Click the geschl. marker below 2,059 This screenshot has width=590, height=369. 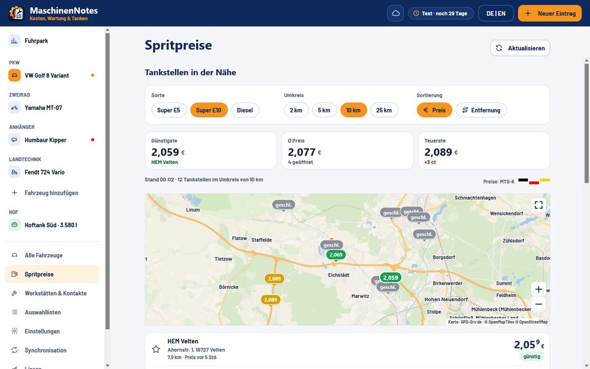click(388, 287)
